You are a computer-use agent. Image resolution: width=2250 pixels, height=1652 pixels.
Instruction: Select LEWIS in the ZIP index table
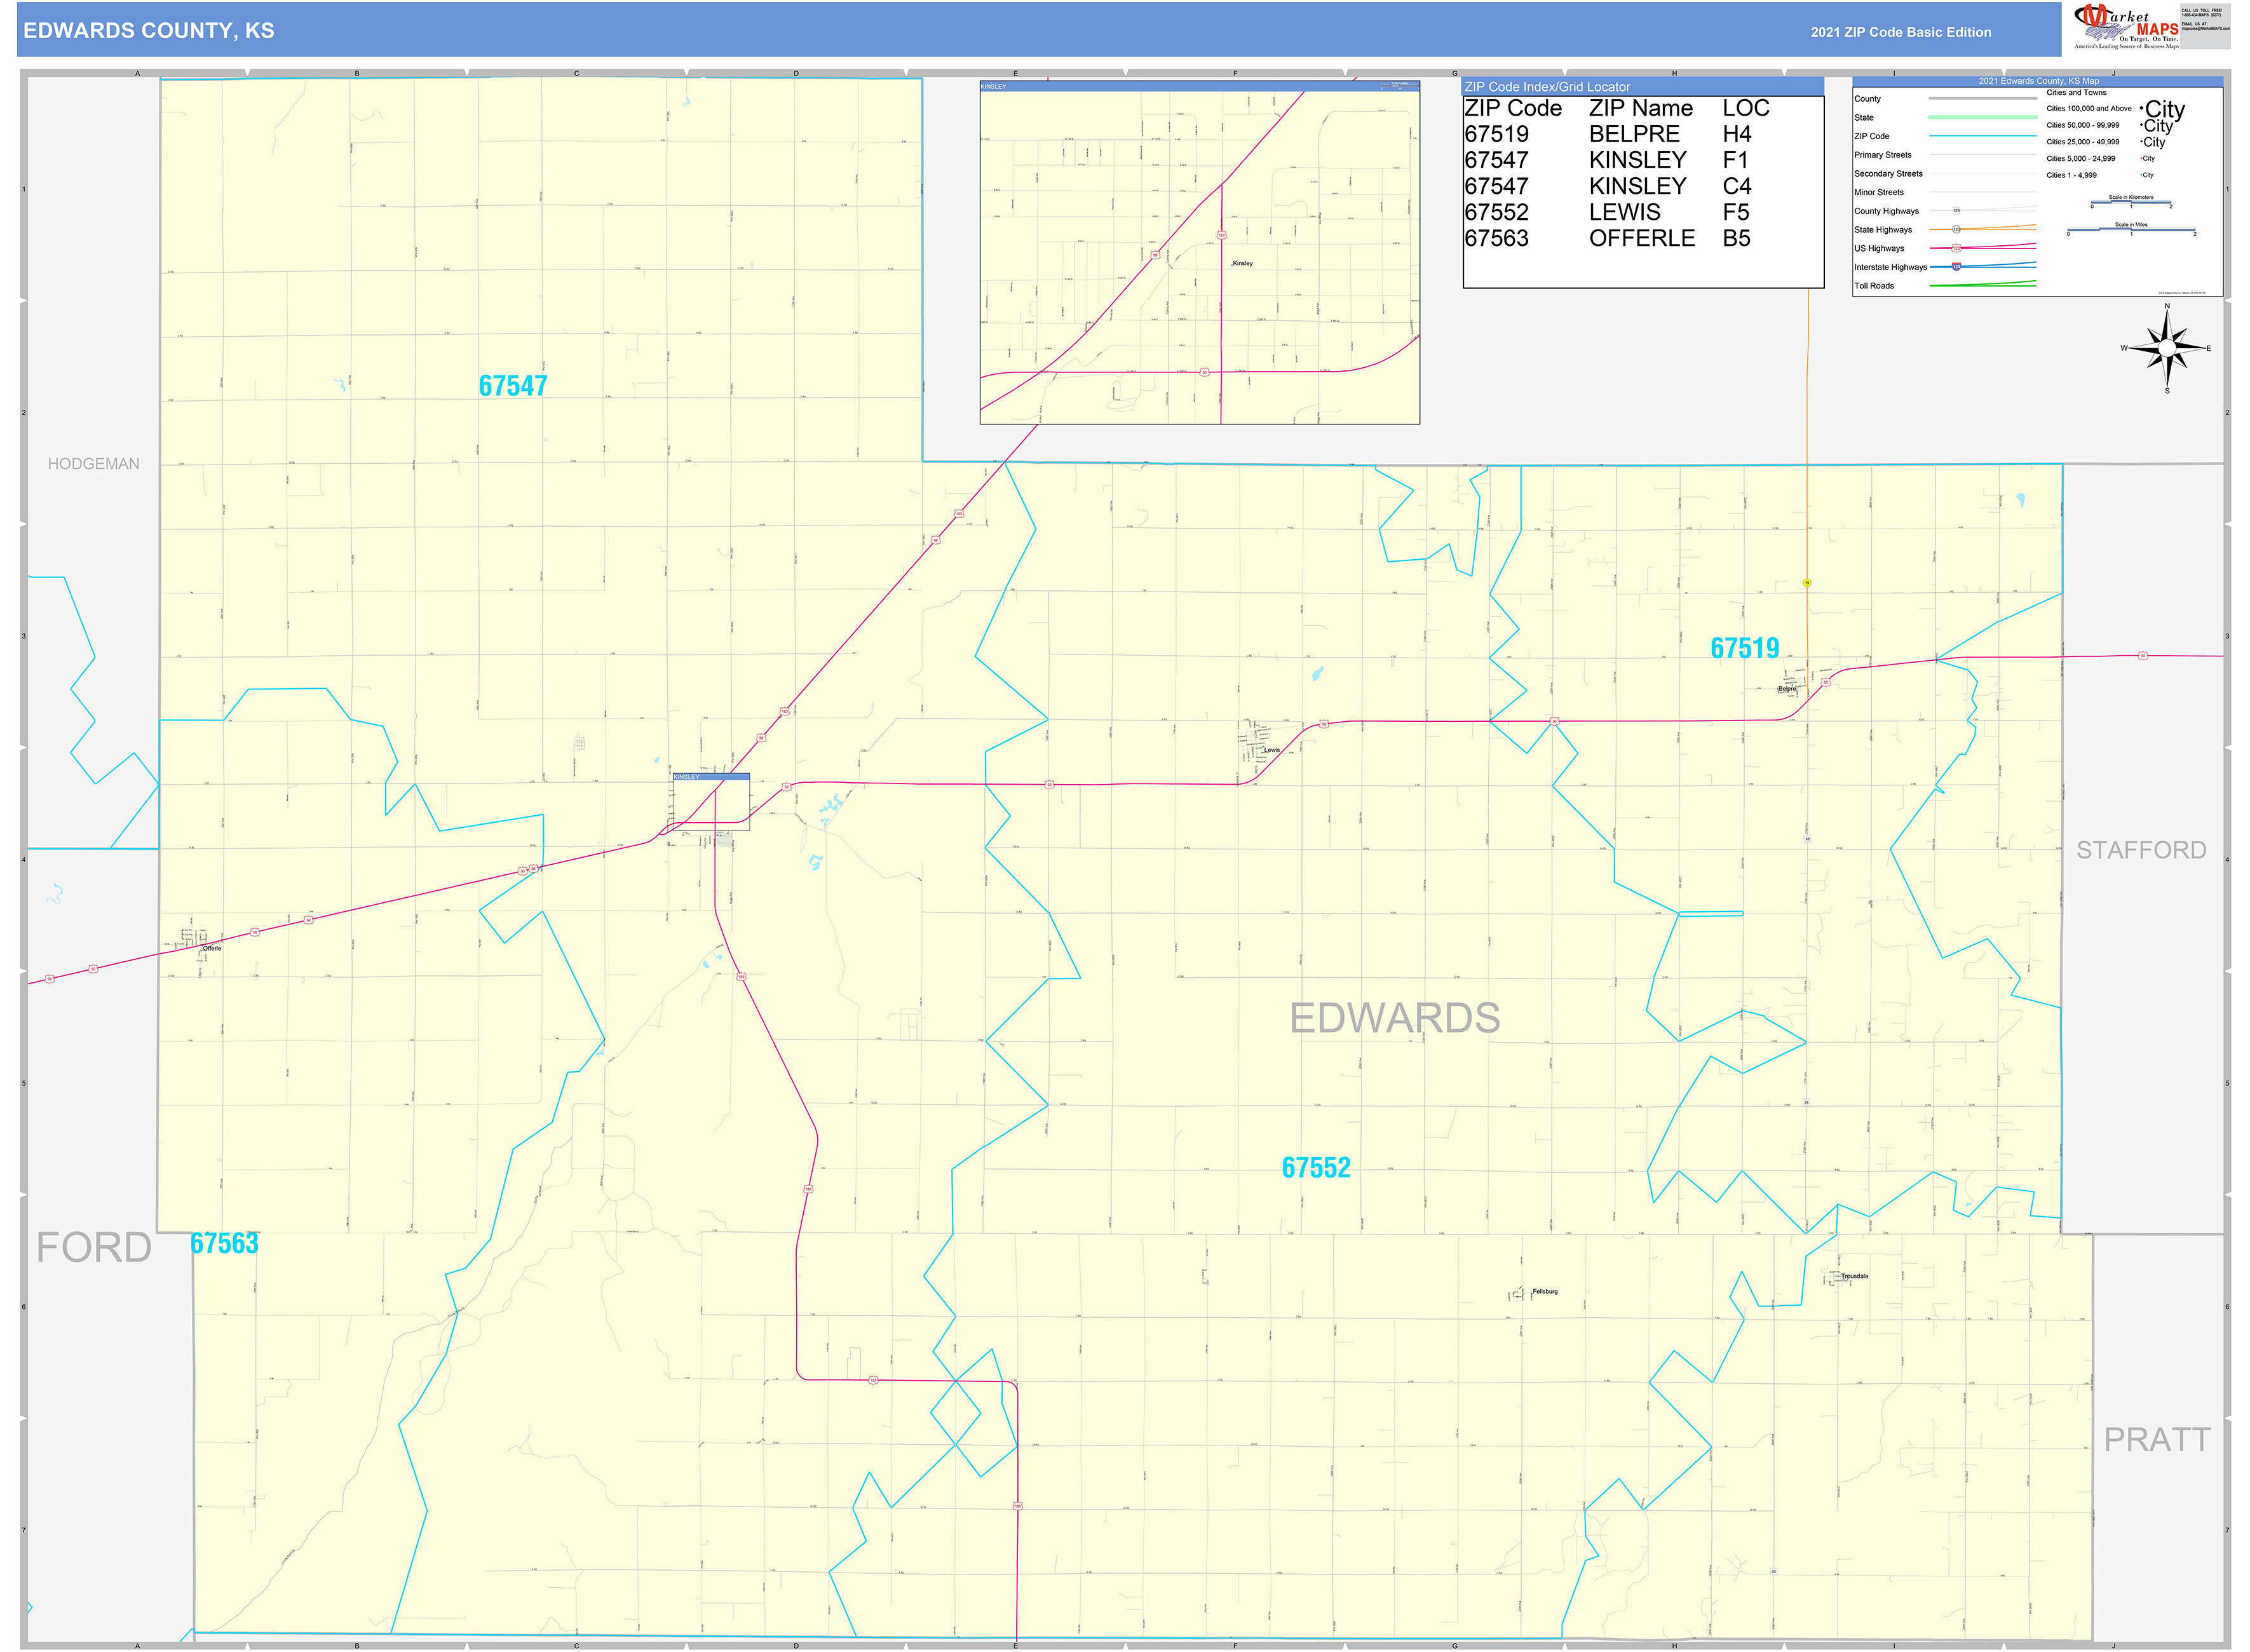[1625, 212]
